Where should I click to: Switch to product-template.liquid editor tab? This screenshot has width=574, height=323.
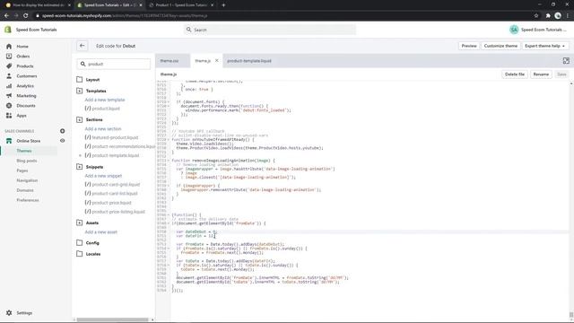coord(249,61)
